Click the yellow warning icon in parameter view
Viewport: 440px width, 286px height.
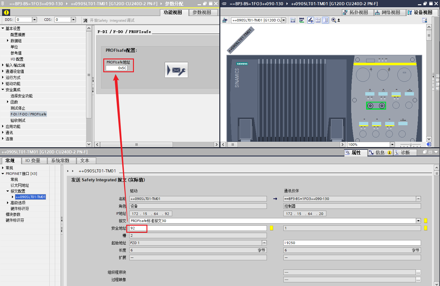6,13
